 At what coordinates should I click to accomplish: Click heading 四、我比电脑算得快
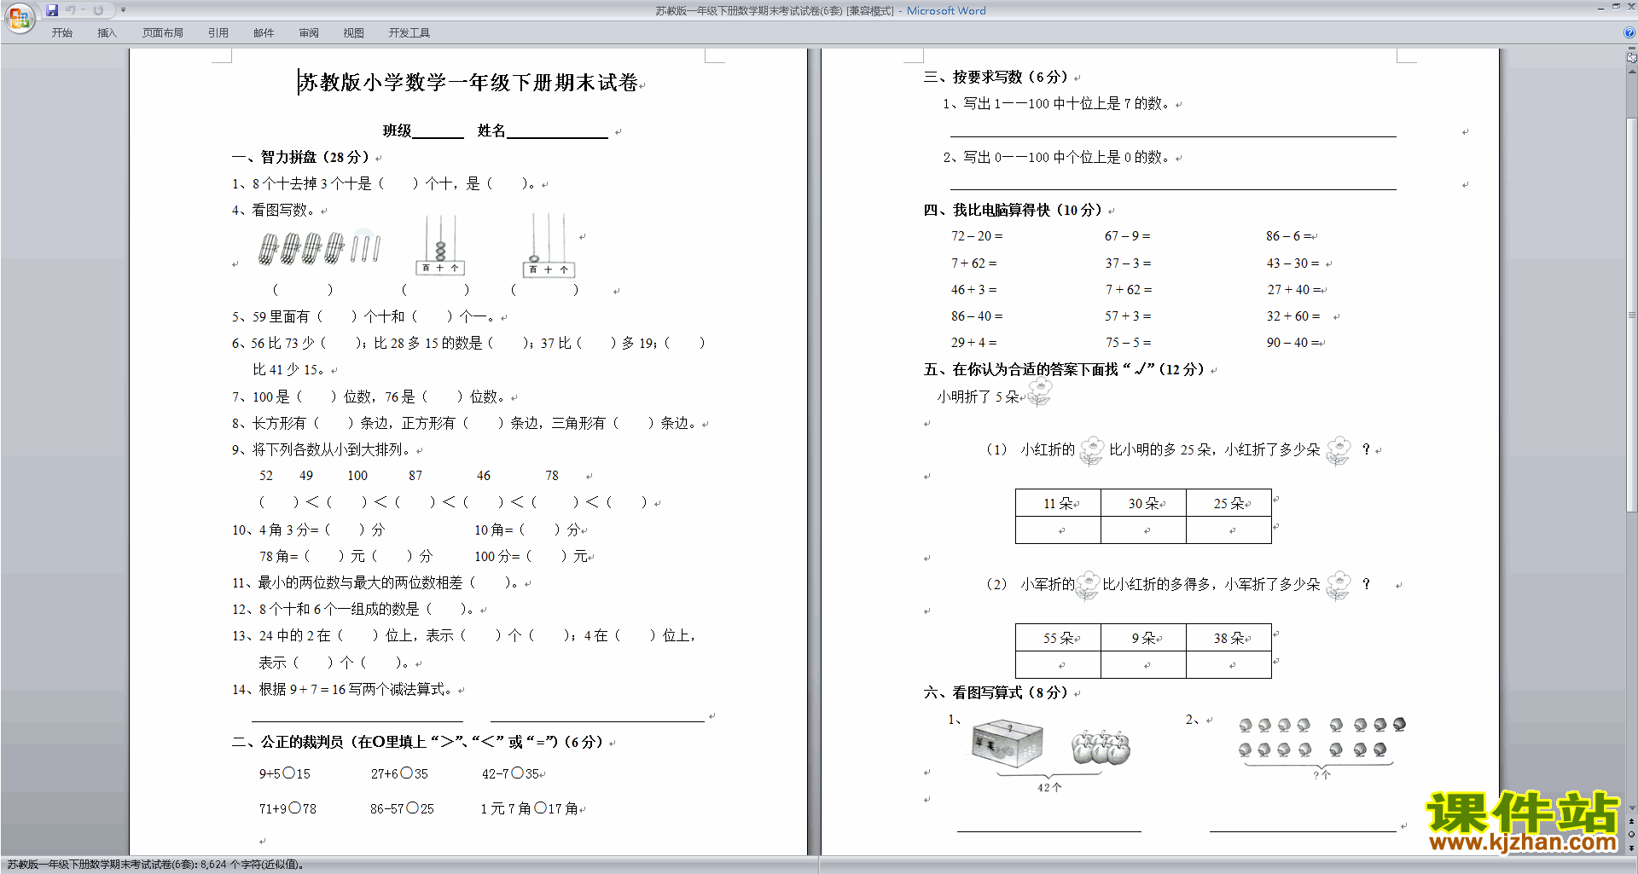[1013, 210]
